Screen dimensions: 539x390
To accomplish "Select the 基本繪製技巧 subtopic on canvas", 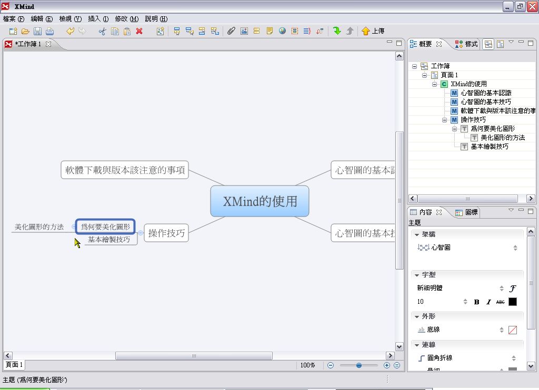I will (109, 240).
